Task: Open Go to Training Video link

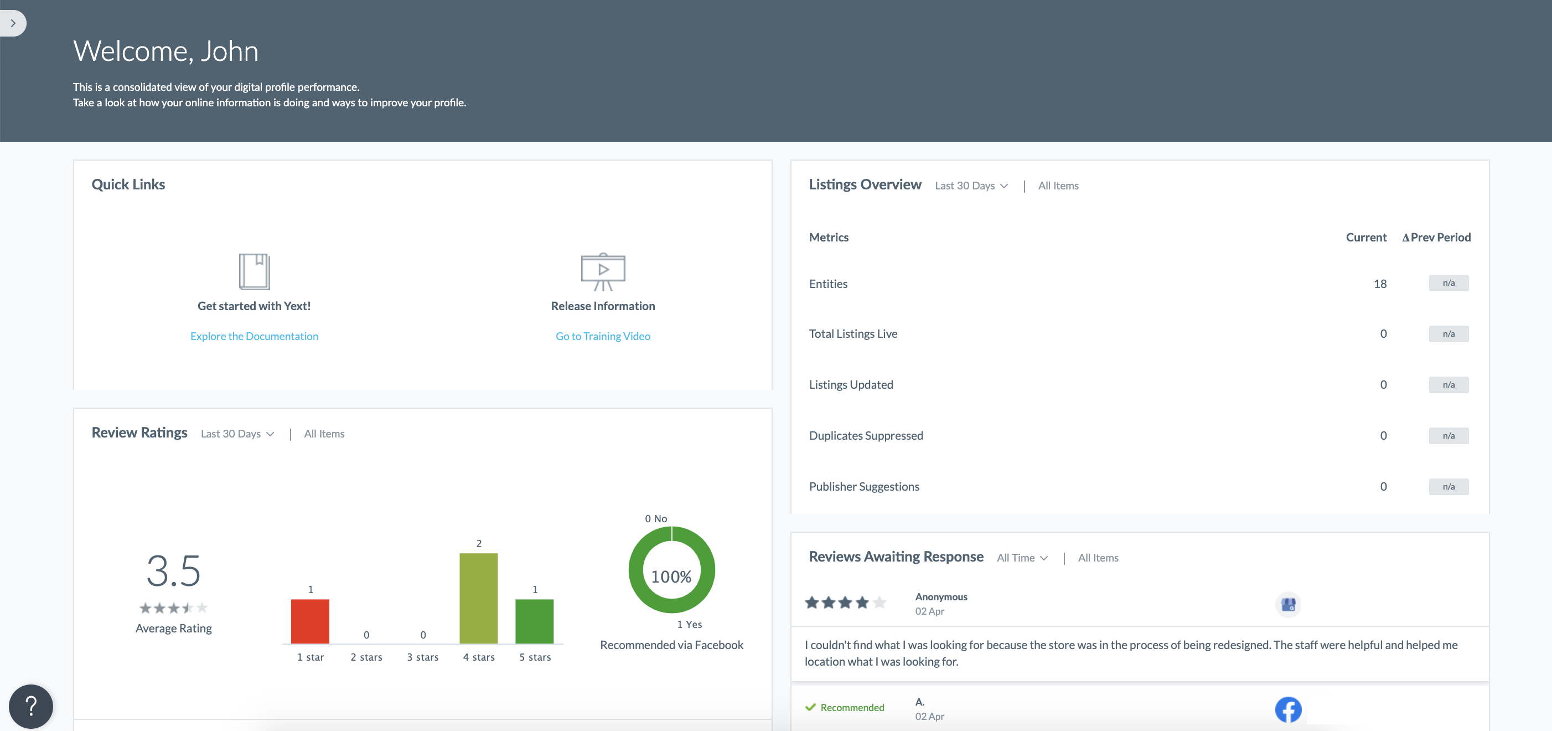Action: click(603, 336)
